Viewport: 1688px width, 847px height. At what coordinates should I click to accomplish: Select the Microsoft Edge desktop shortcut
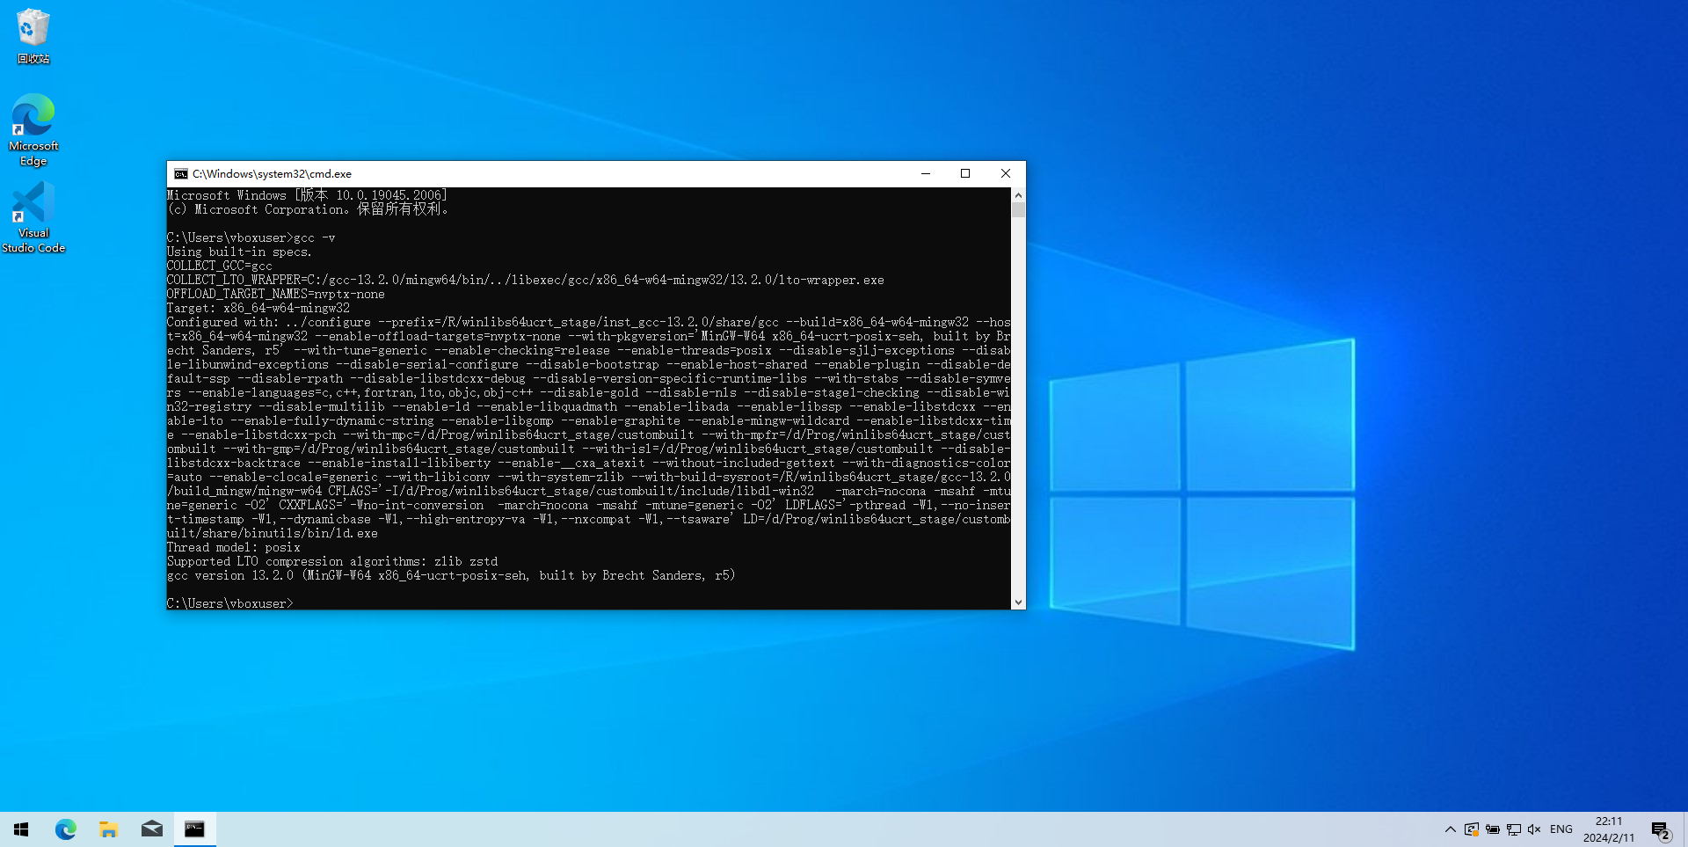tap(33, 129)
